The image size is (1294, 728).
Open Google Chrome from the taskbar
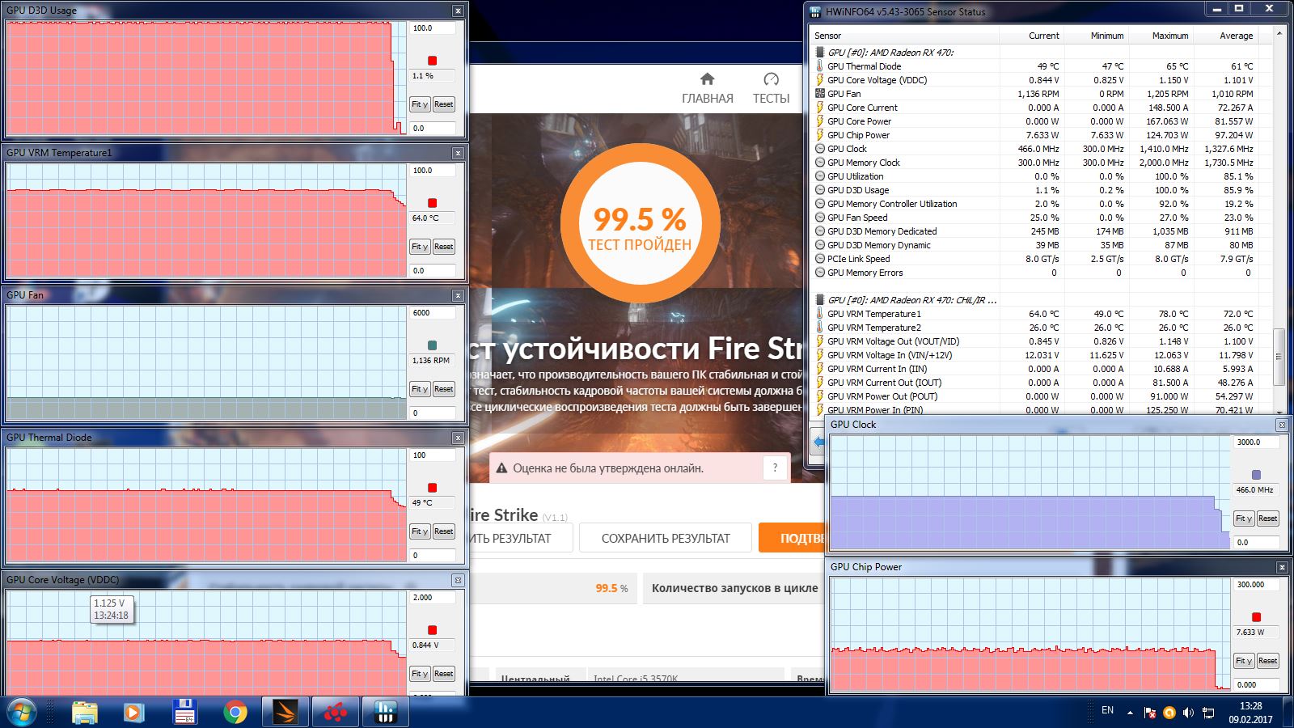[235, 713]
